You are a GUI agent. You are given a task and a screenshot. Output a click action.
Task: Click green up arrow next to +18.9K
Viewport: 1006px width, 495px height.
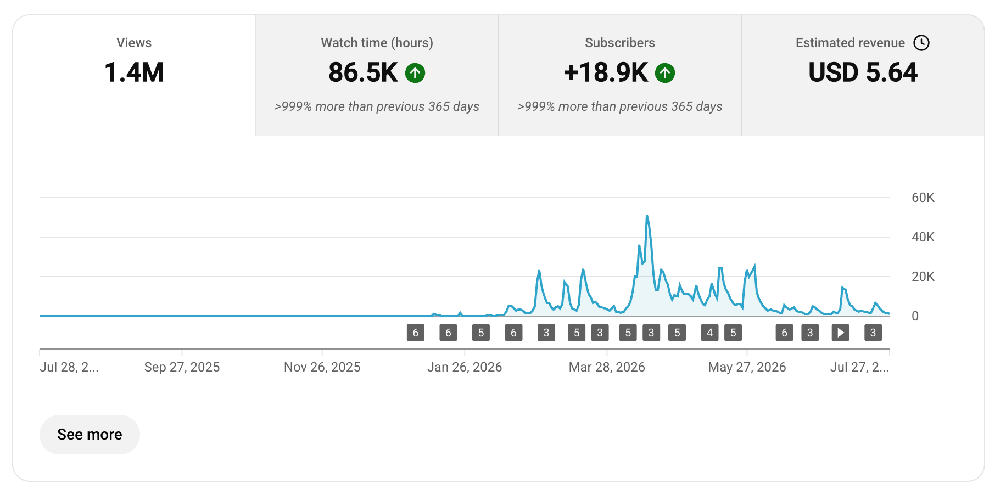click(665, 73)
